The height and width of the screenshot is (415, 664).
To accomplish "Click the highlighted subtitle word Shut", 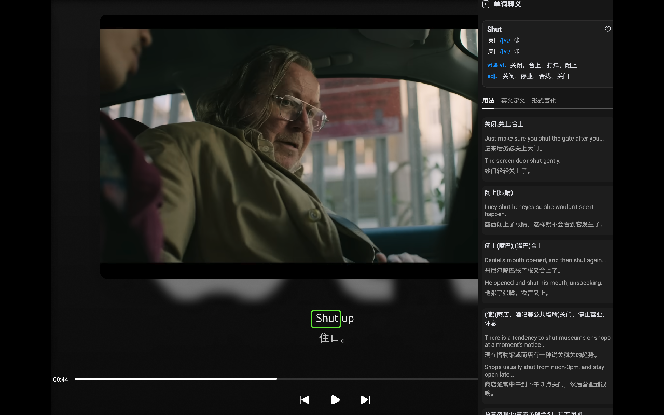I will 326,319.
